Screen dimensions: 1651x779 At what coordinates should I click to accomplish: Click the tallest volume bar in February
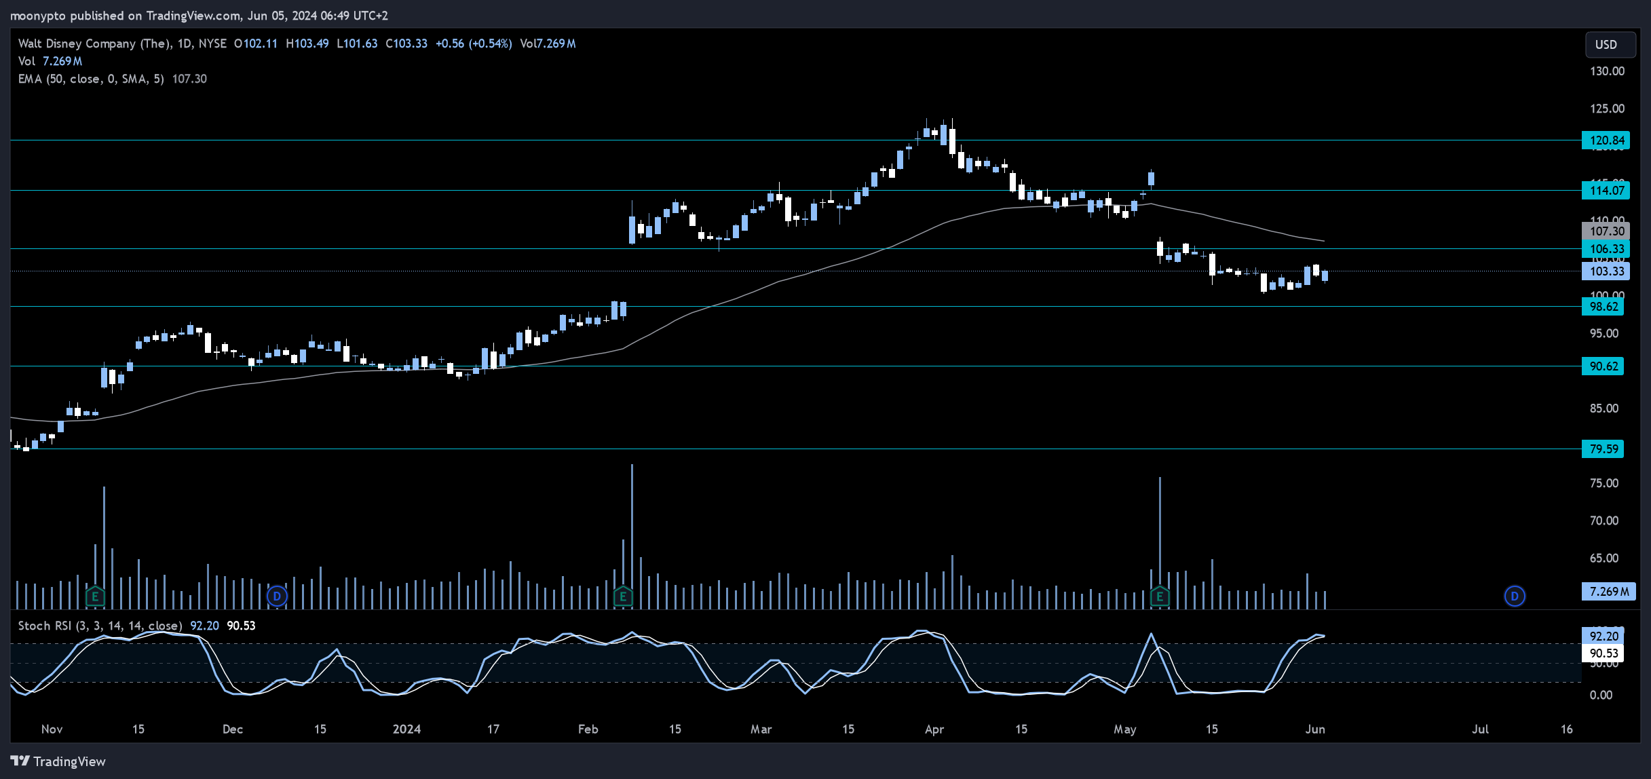(632, 536)
